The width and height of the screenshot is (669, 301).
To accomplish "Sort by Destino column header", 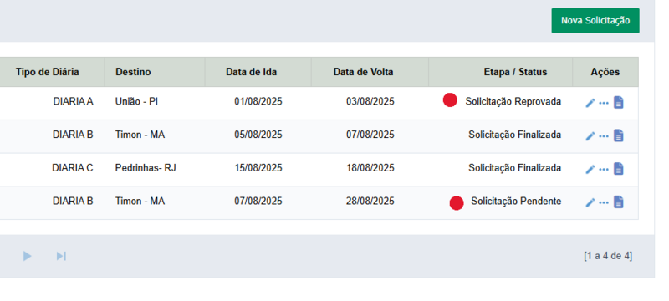I will pos(133,72).
